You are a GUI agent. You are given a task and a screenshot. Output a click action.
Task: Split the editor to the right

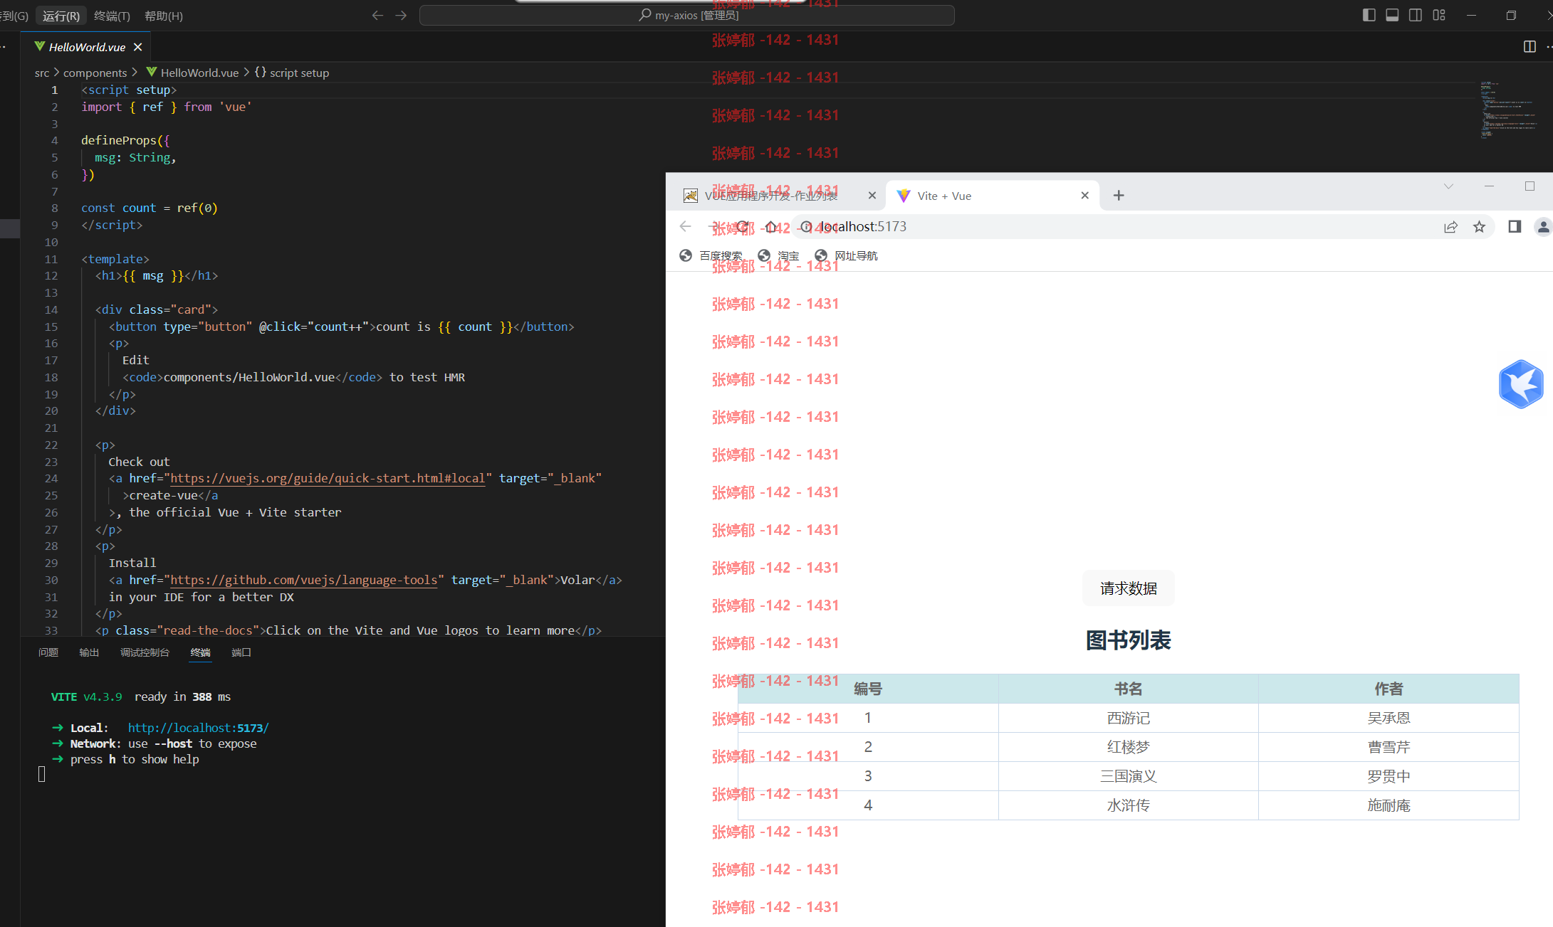pos(1530,47)
